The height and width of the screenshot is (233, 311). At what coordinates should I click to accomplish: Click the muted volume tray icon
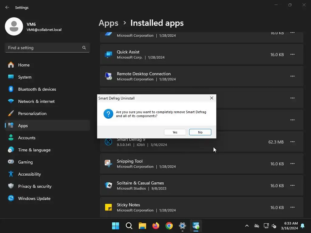click(274, 226)
